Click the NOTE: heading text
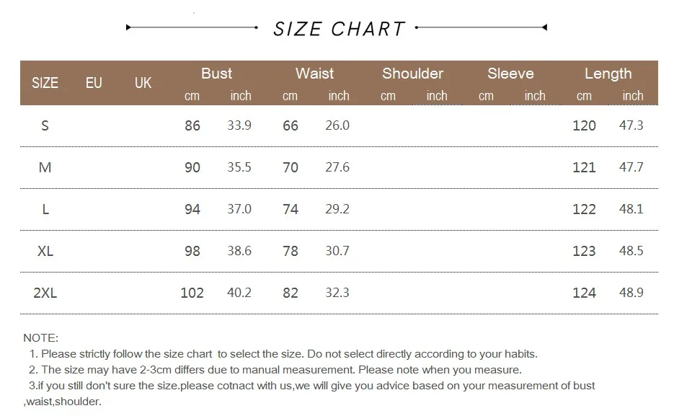Screen dimensions: 687x416 pos(41,337)
